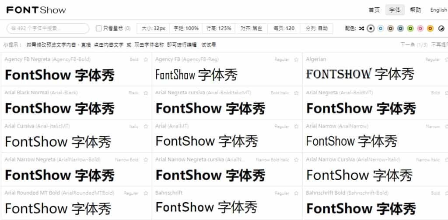Click the Algerian FONTSHOW preview text
The image size is (448, 220).
coord(360,74)
